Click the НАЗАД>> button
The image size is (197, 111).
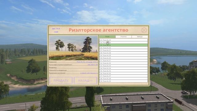(86, 80)
